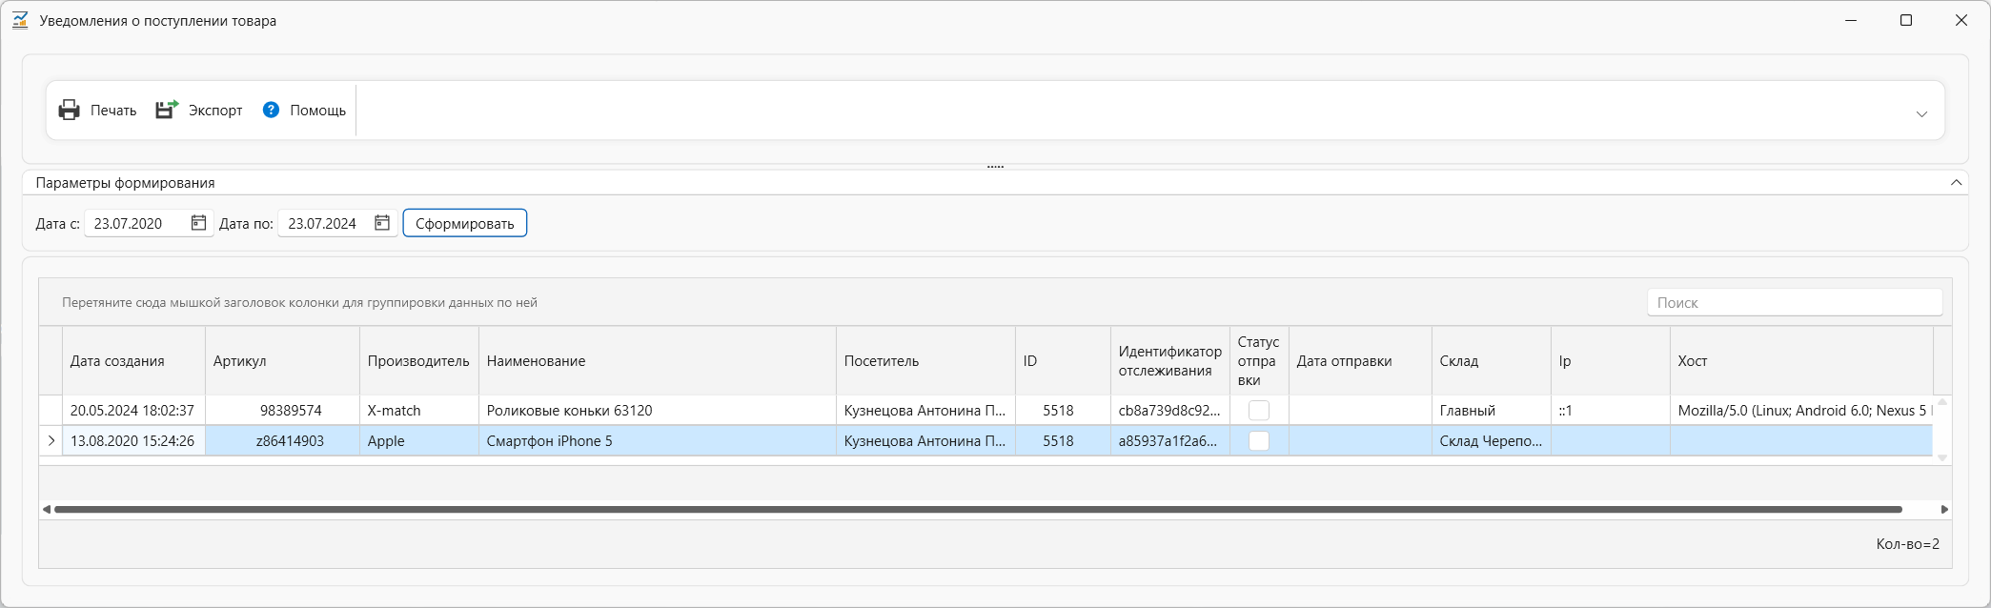Click the horizontal scrollbar right arrow
1991x608 pixels.
point(1944,509)
